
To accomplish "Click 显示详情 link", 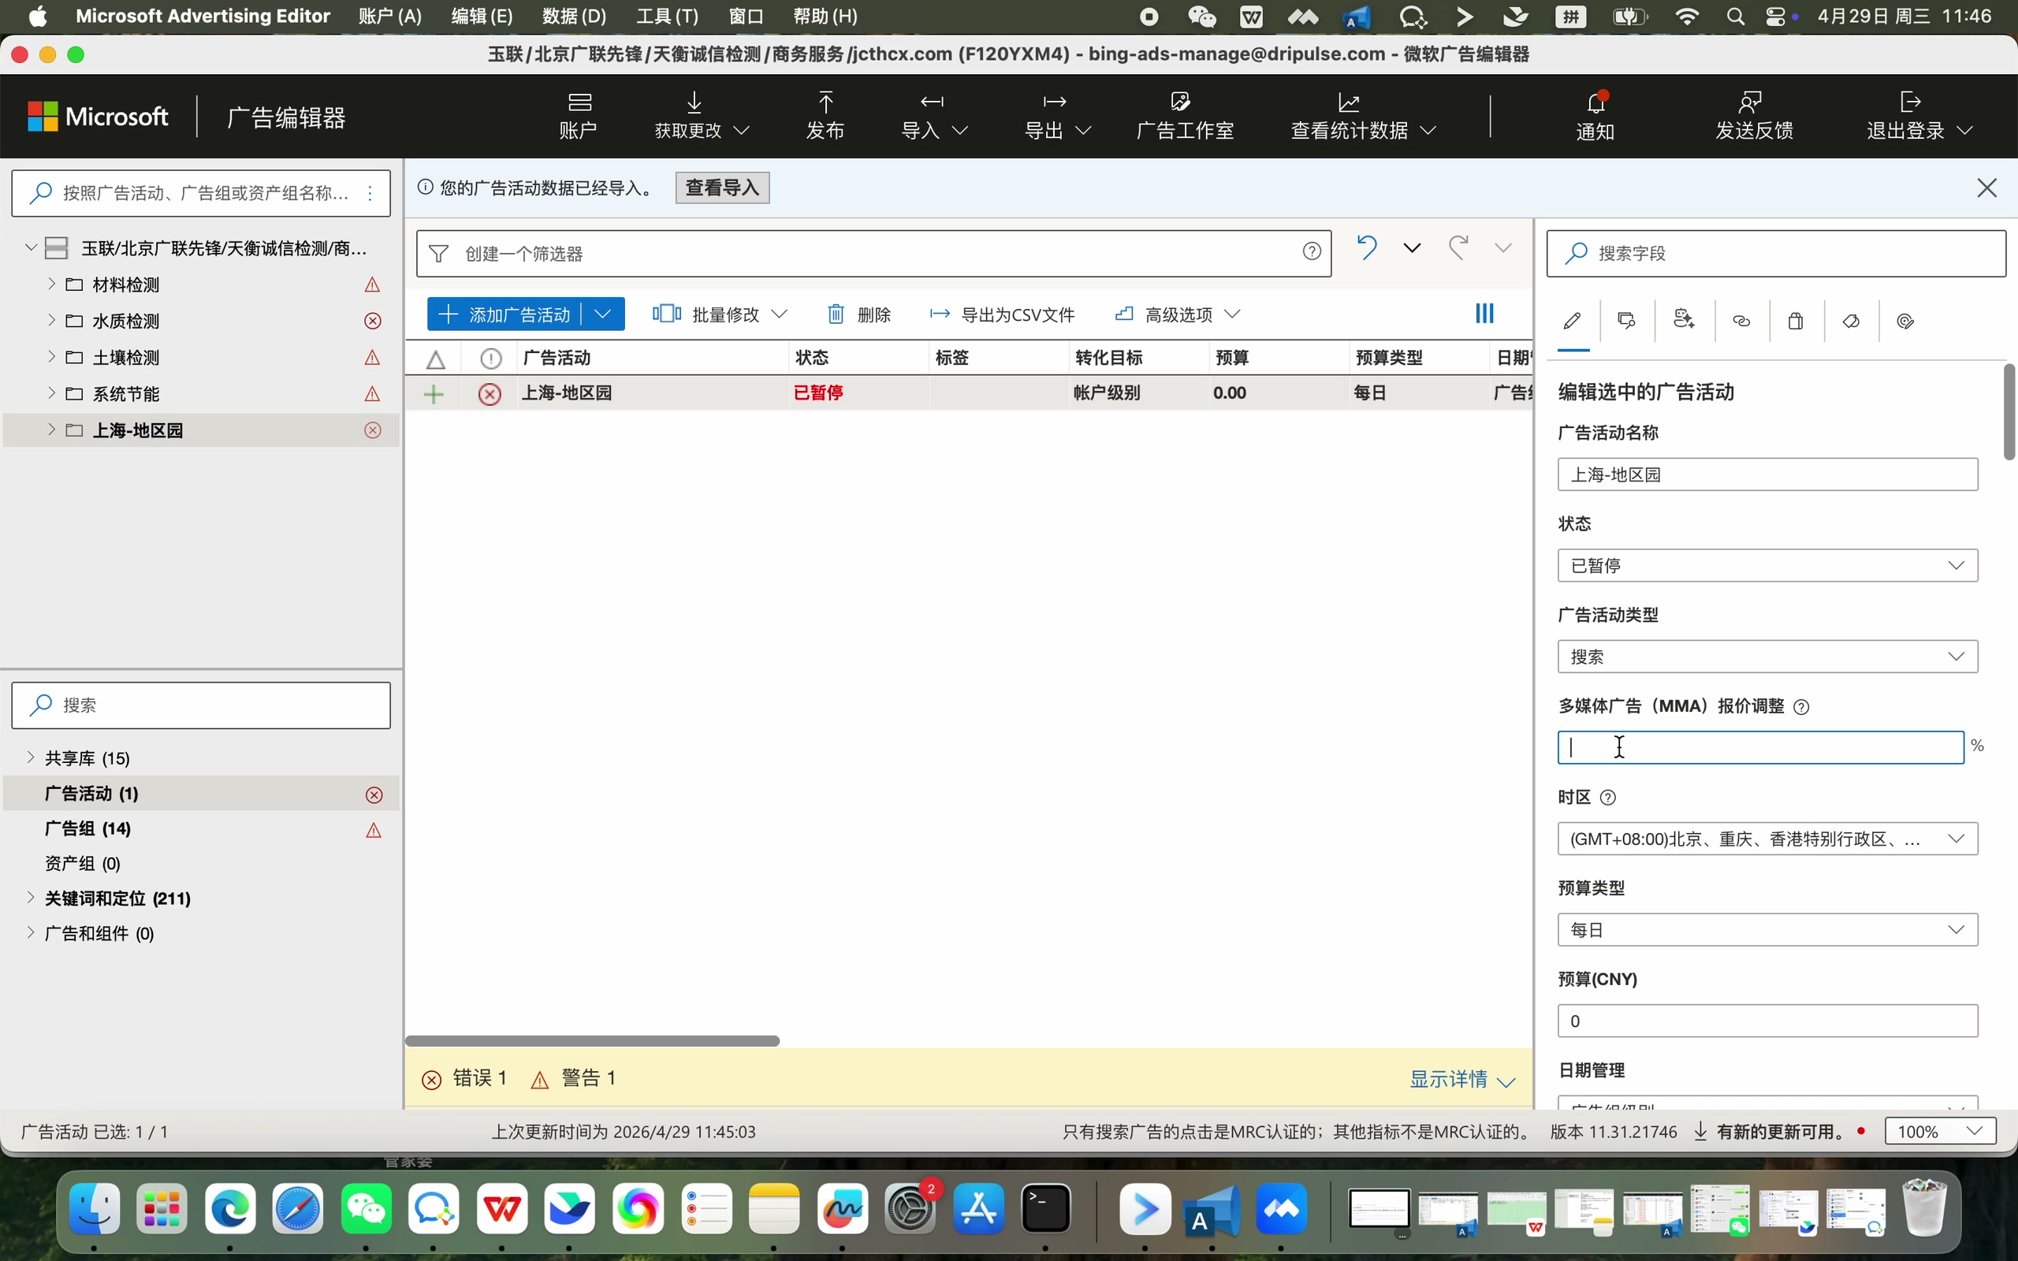I will pyautogui.click(x=1461, y=1079).
